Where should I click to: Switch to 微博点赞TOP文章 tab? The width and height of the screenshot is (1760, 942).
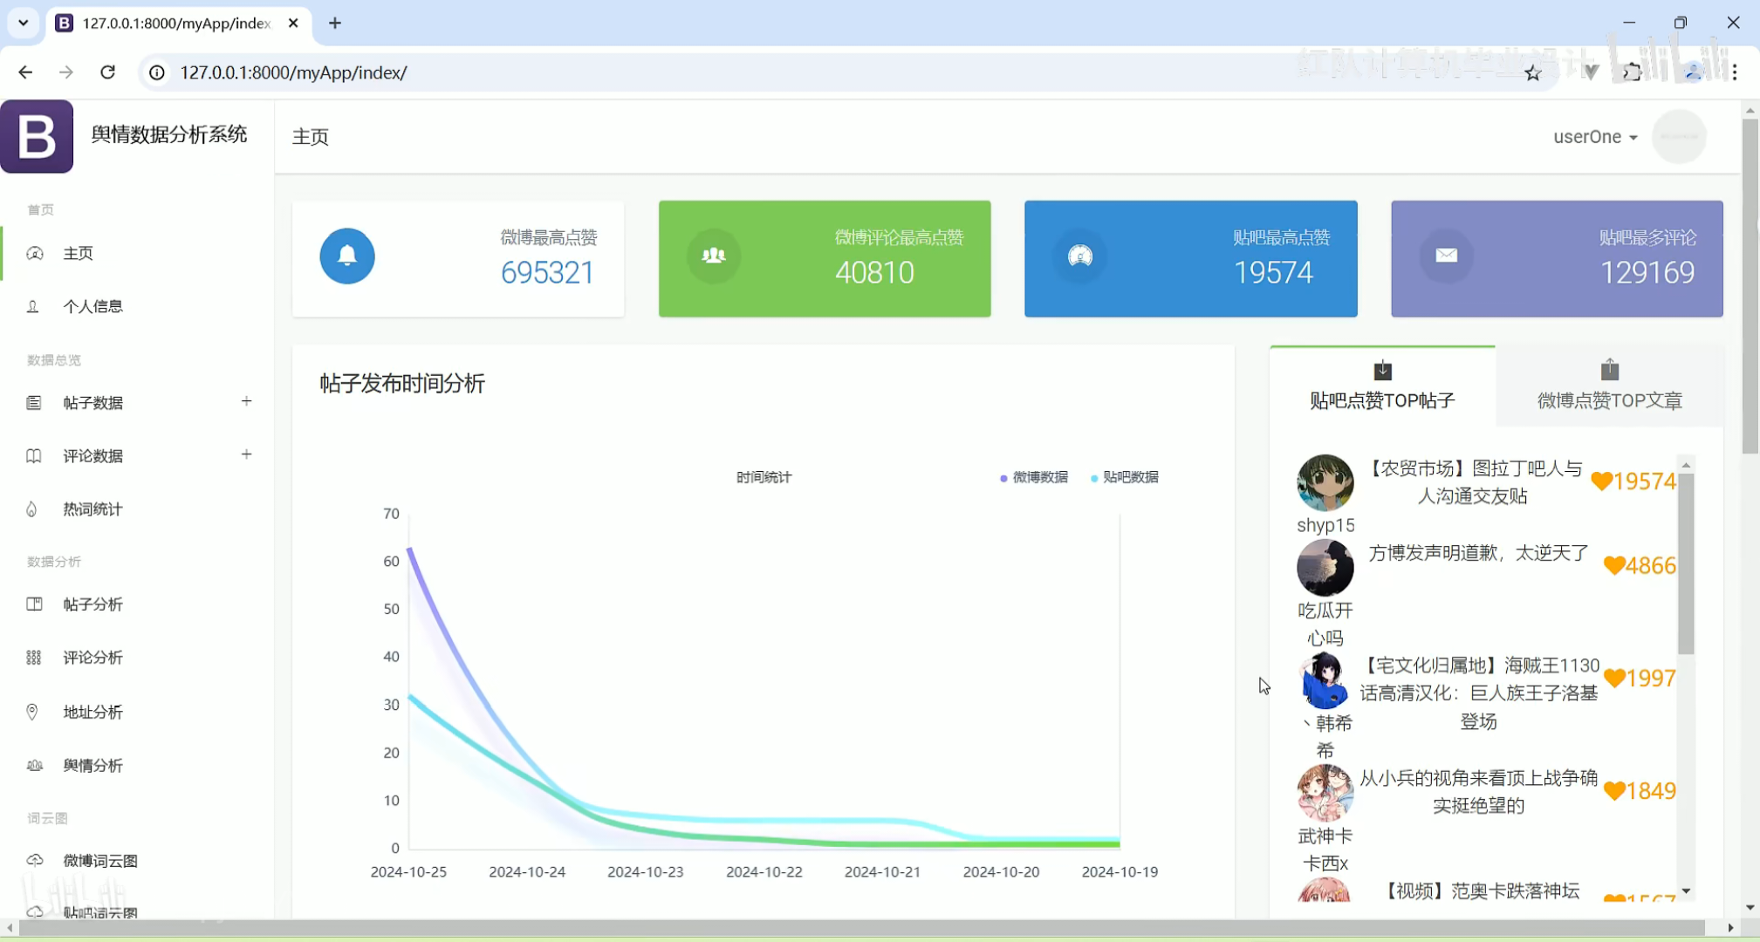pos(1609,386)
